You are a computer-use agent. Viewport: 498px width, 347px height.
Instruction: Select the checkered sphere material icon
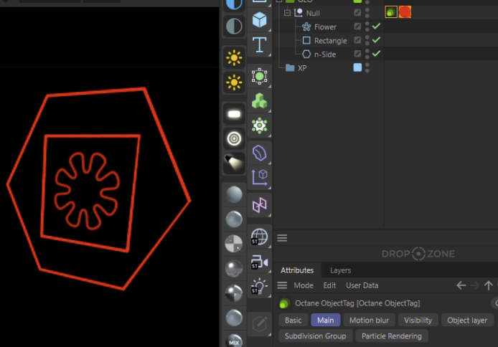tap(234, 244)
